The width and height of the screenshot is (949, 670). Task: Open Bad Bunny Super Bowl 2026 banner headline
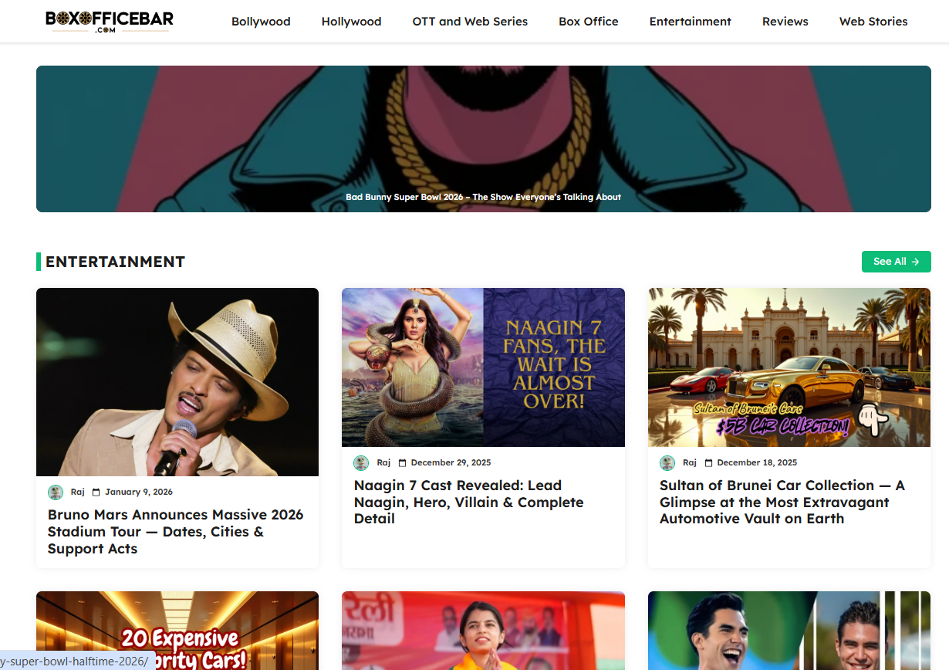point(483,197)
